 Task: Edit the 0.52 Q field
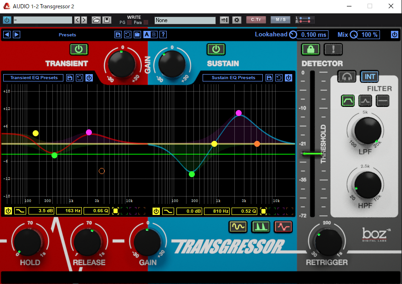(x=244, y=211)
